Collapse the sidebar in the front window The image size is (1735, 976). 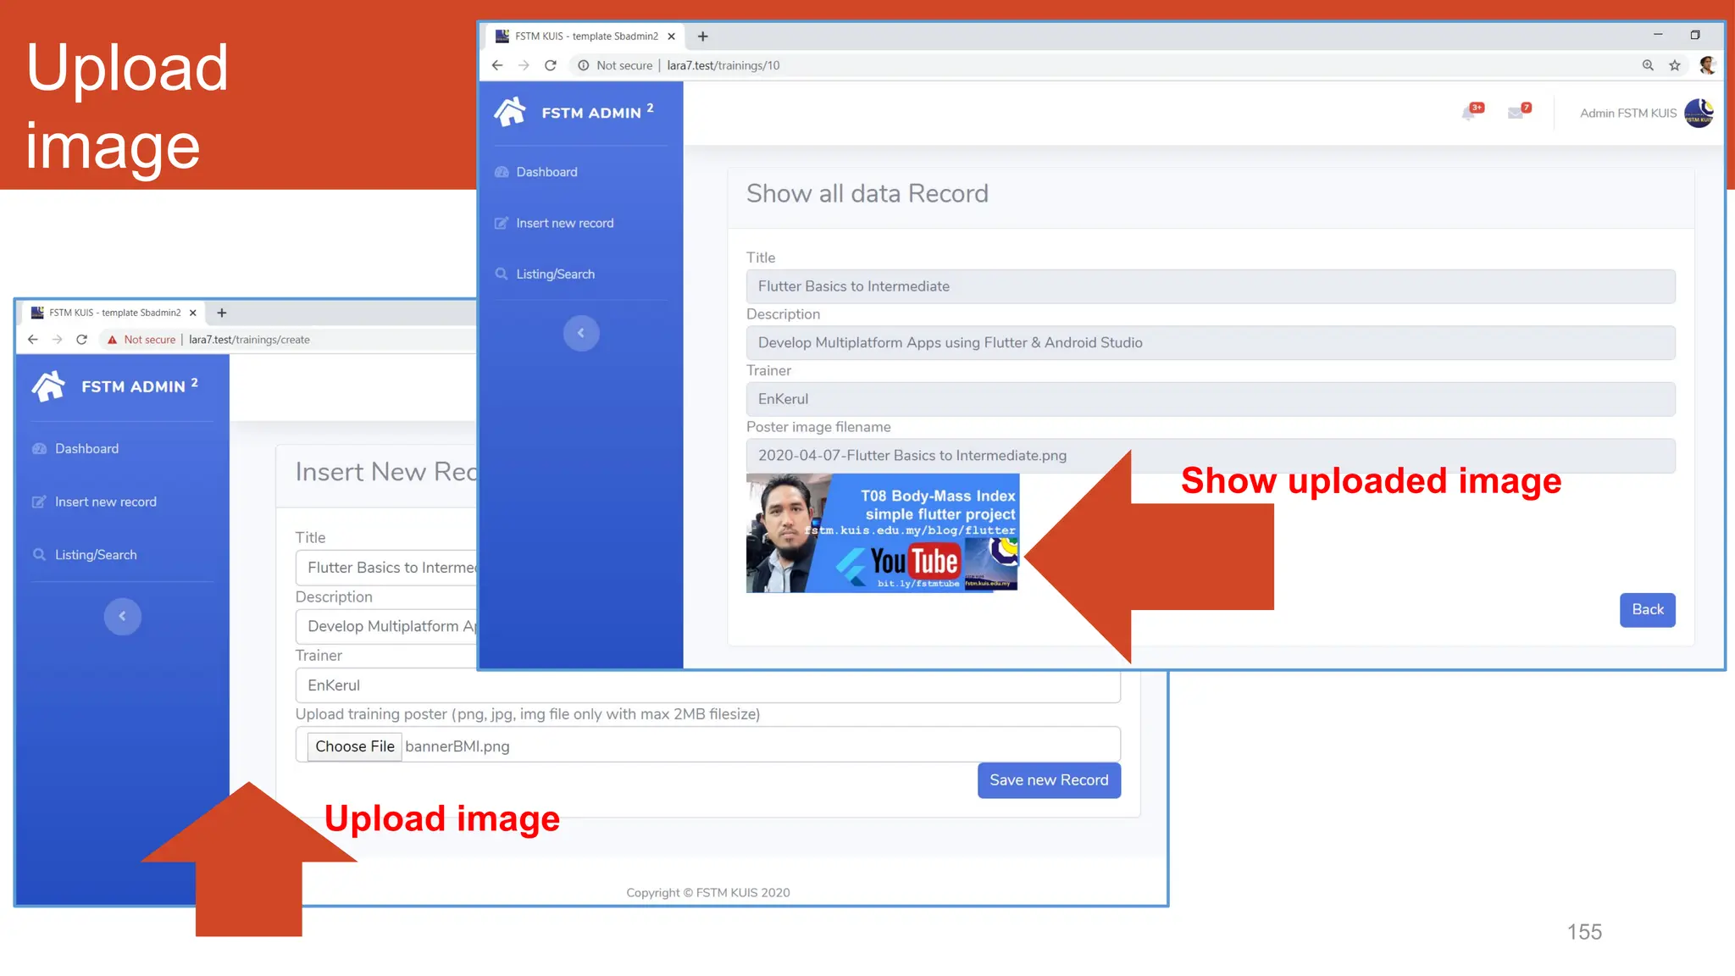point(581,333)
